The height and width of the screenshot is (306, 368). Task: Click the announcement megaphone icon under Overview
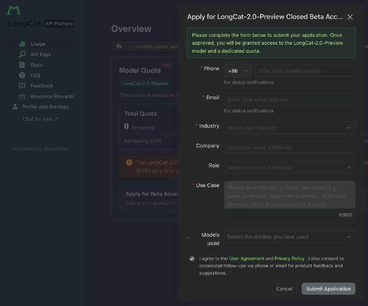(119, 46)
